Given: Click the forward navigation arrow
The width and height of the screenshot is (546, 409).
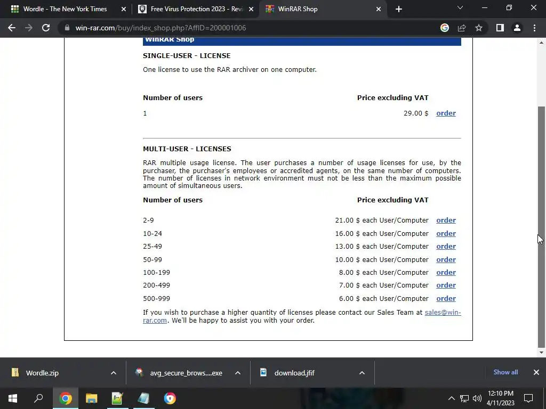Looking at the screenshot, I should 29,28.
